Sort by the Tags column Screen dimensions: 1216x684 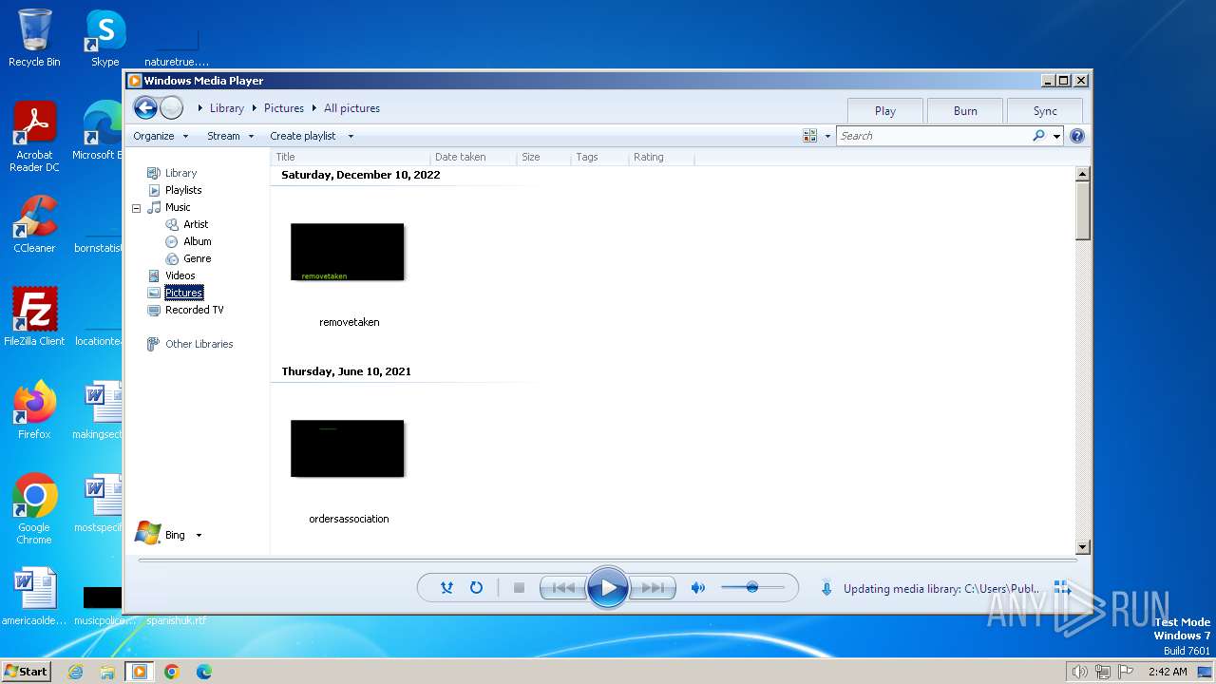pos(599,157)
